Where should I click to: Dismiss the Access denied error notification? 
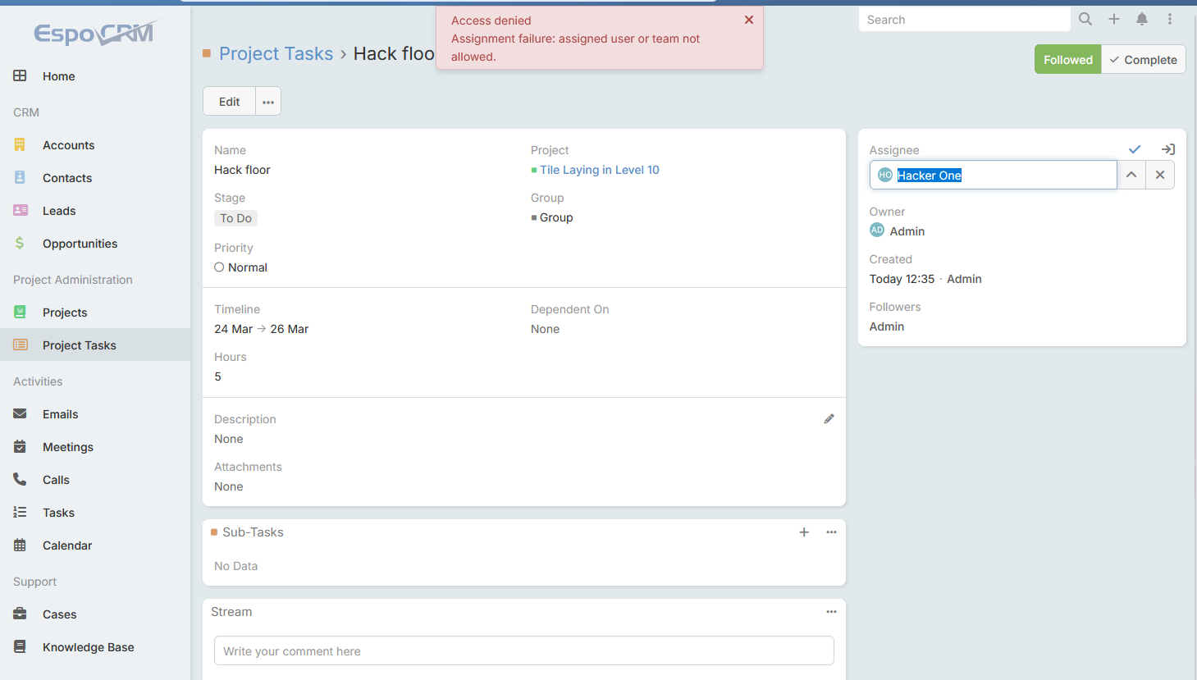(x=748, y=20)
